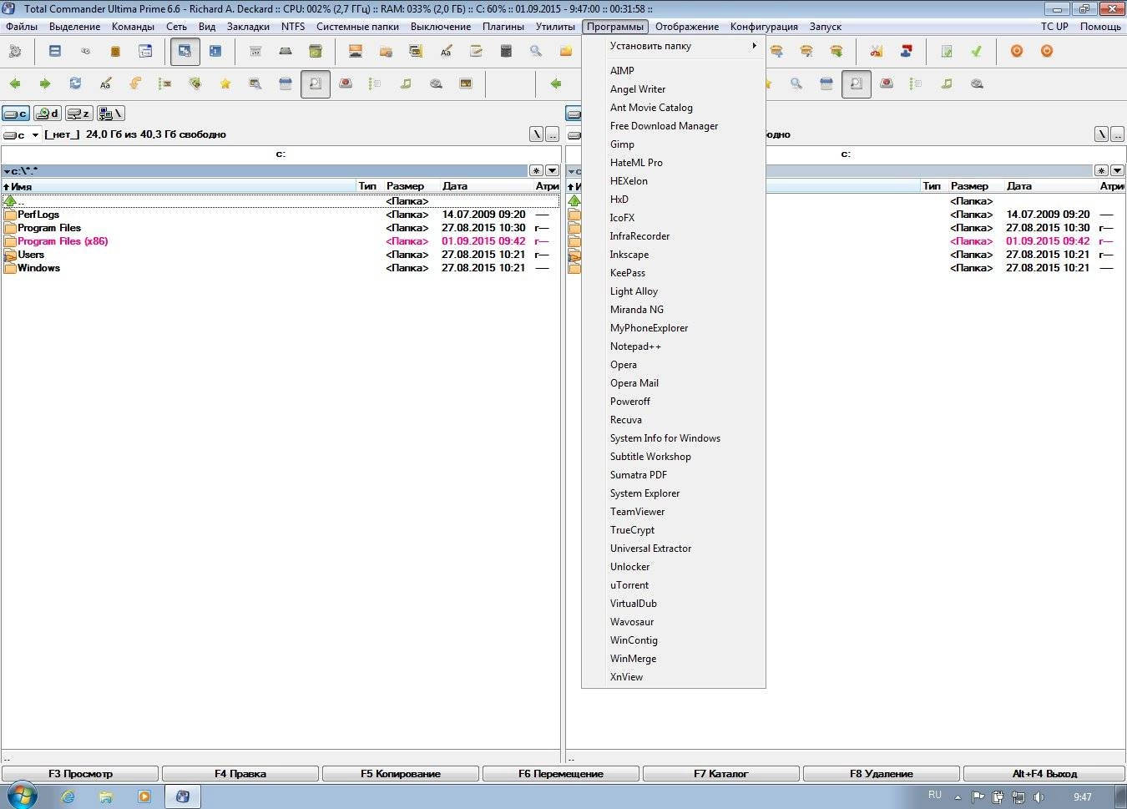1127x809 pixels.
Task: Open settings via the gear toolbar icon
Action: [15, 52]
